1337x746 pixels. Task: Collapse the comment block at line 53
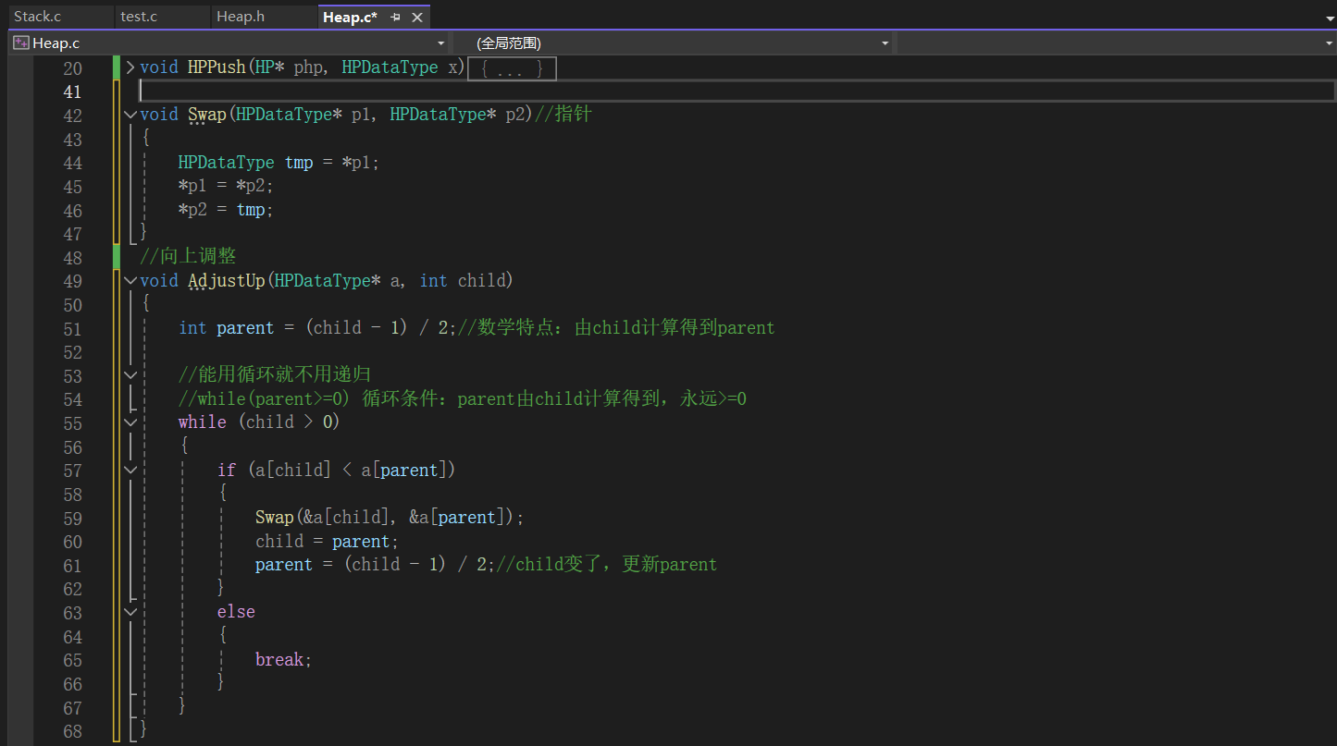coord(130,375)
